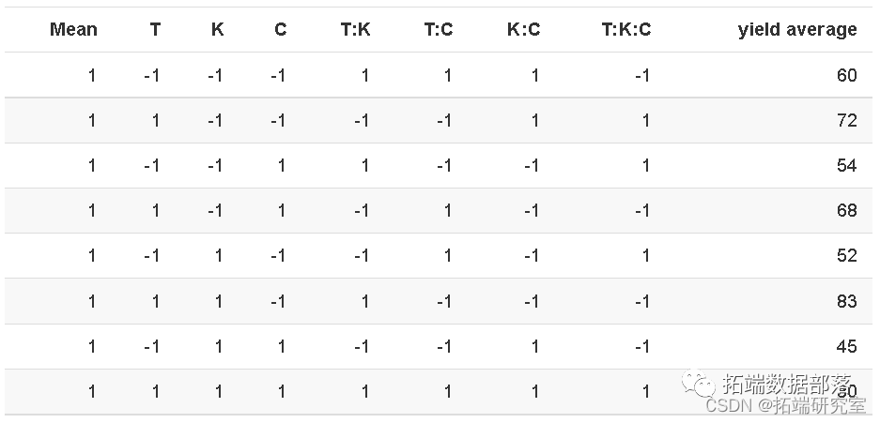Click the T:C column header
This screenshot has height=423, width=880.
coord(438,30)
